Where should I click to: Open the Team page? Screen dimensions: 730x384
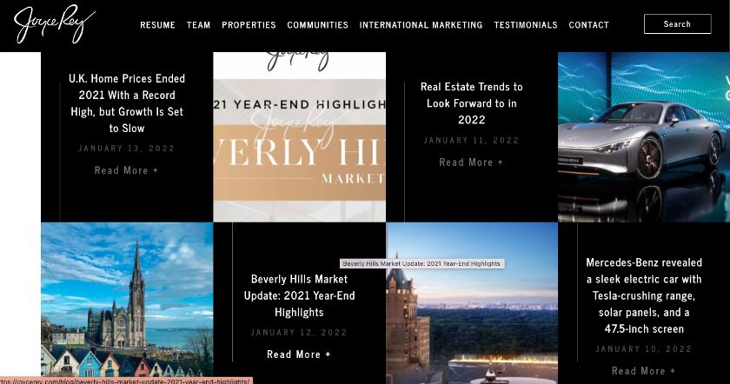(198, 25)
